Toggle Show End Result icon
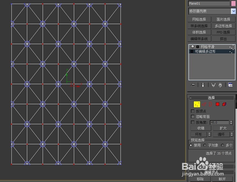Image resolution: width=237 pixels, height=182 pixels. point(203,85)
